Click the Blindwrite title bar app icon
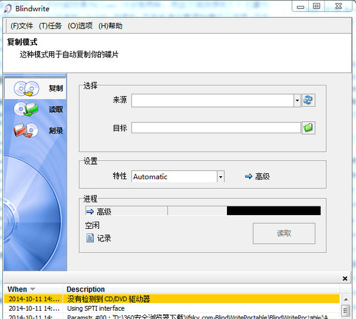The image size is (356, 319). pyautogui.click(x=8, y=8)
